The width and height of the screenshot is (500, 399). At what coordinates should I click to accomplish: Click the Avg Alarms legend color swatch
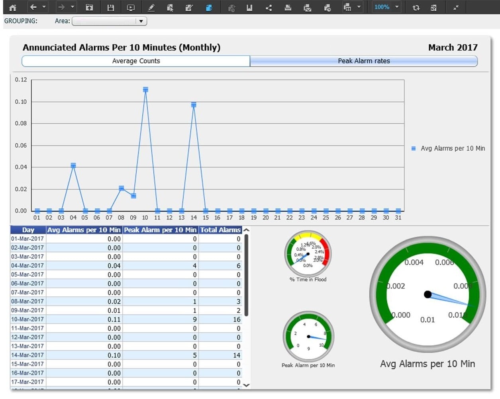pos(414,148)
